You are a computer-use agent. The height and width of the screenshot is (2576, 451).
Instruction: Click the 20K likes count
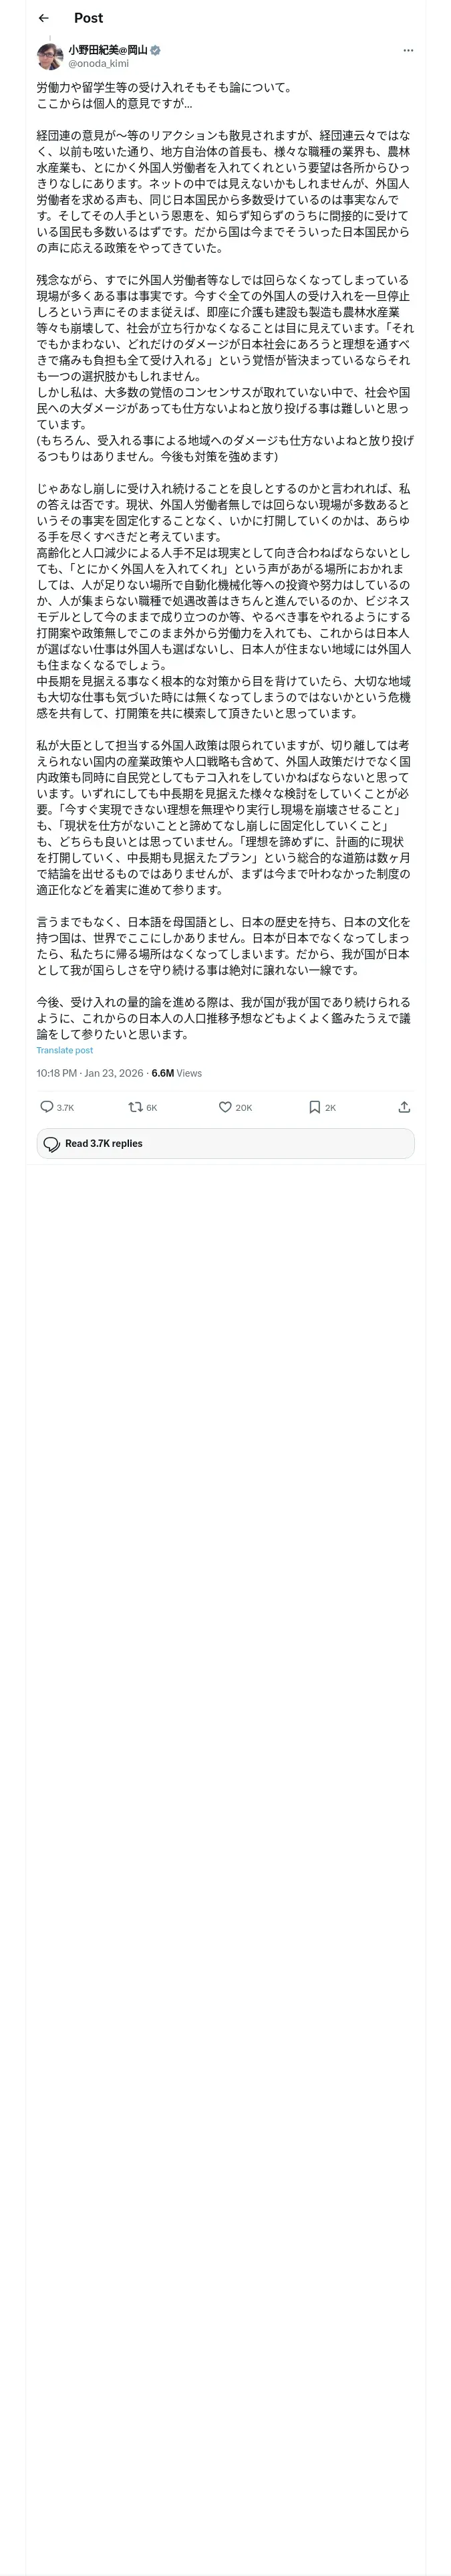(x=243, y=1107)
